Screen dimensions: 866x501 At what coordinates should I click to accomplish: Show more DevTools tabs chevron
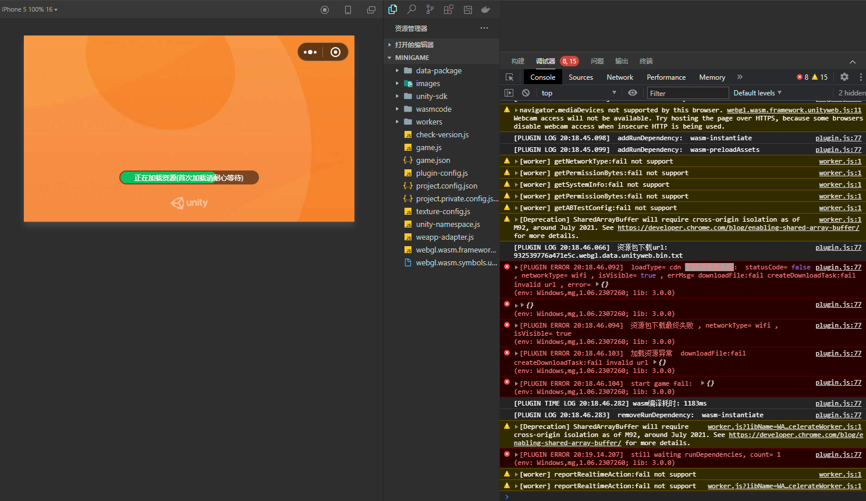pos(740,77)
